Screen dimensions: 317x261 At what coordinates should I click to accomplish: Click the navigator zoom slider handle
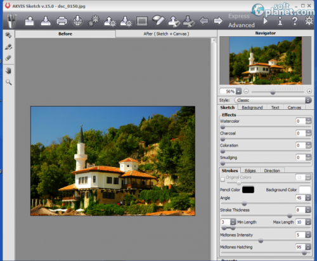tap(273, 92)
